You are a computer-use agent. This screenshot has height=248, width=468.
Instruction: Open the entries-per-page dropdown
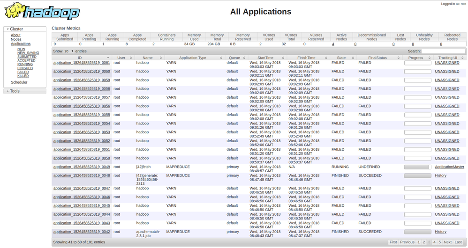click(x=69, y=51)
